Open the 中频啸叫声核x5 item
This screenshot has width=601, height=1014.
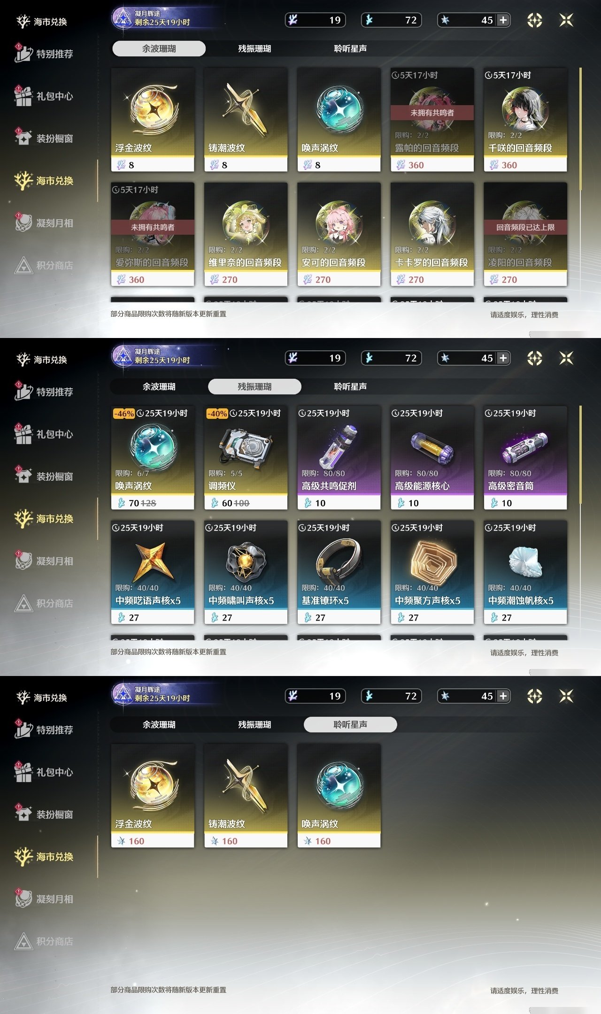tap(246, 572)
